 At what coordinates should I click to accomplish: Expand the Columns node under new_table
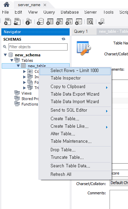tap(24, 71)
